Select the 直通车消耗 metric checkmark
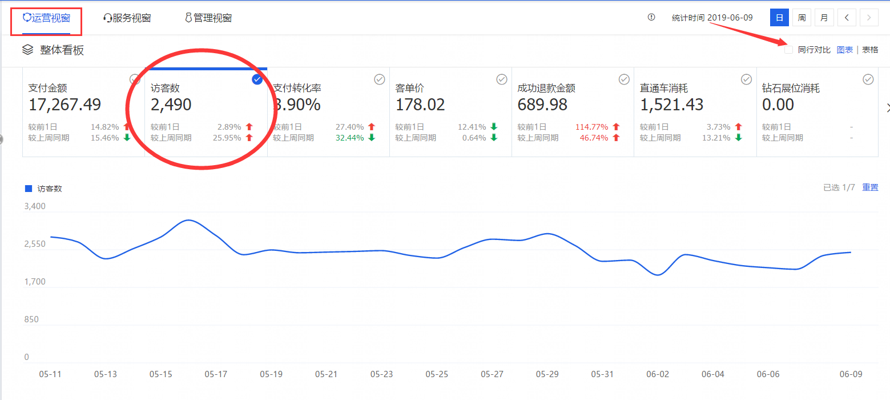Viewport: 890px width, 400px height. click(746, 79)
